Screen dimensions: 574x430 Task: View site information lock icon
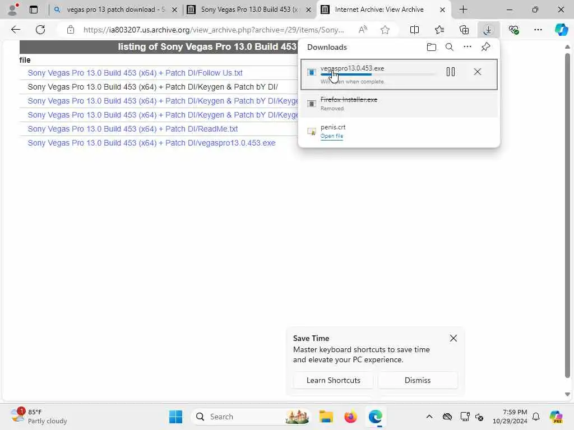[70, 30]
